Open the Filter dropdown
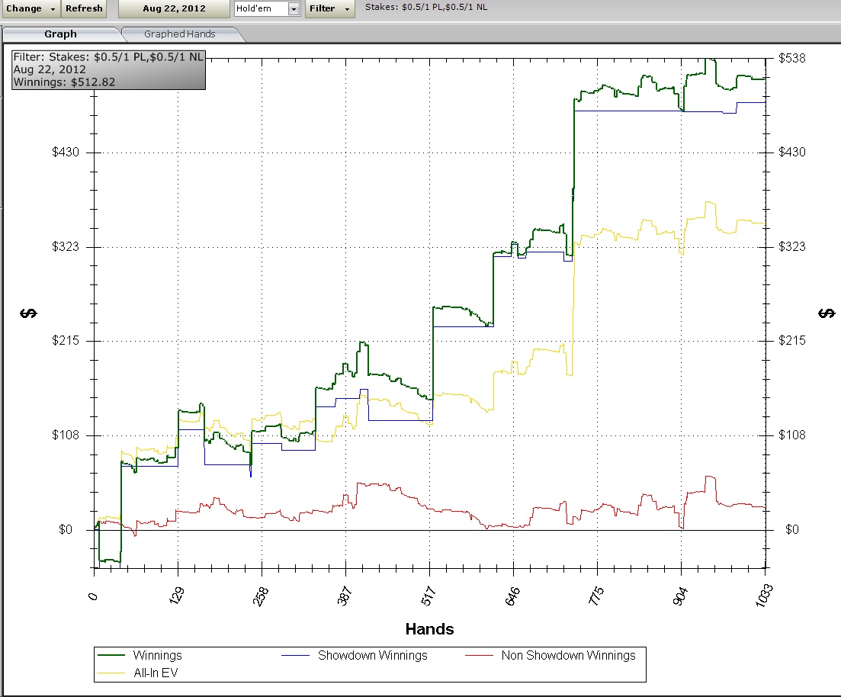 (x=329, y=8)
